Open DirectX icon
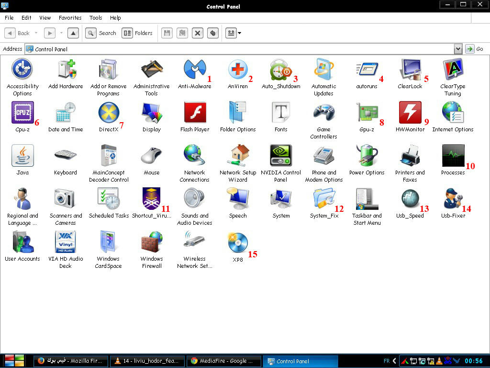The image size is (490, 368). 109,112
